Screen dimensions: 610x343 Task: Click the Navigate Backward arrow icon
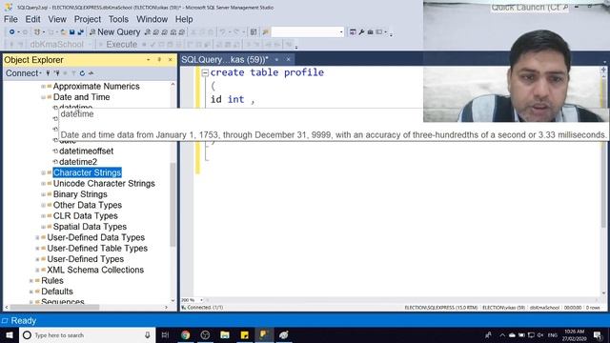pos(12,31)
